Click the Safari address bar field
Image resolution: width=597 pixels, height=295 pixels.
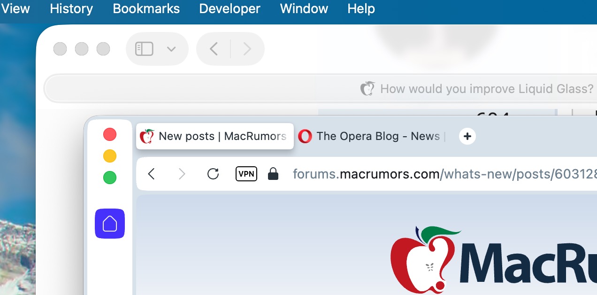pyautogui.click(x=321, y=88)
